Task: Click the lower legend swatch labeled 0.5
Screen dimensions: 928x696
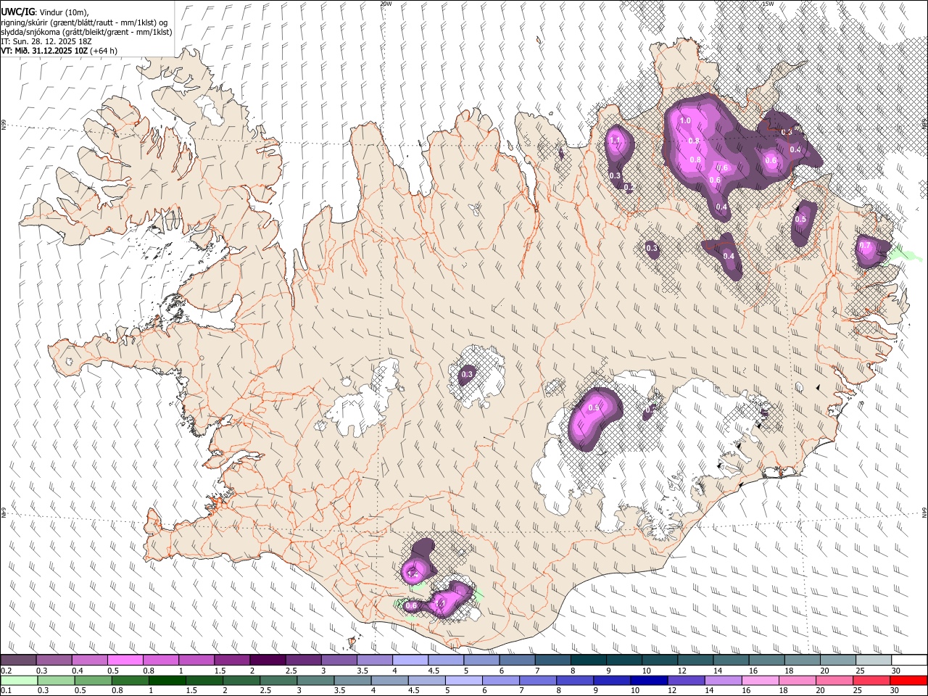Action: 94,681
